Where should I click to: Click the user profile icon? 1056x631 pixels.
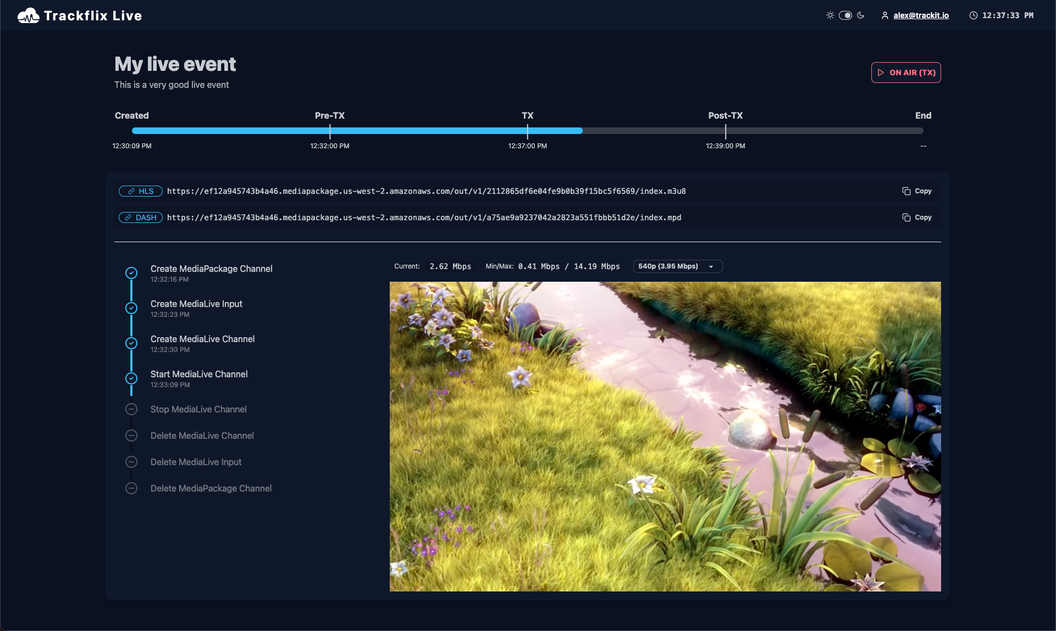(885, 15)
